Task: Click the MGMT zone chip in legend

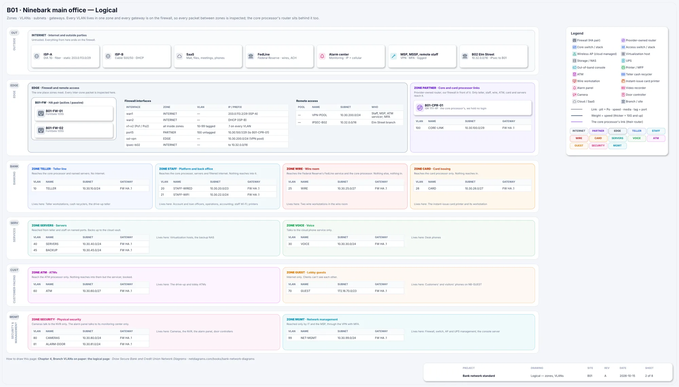Action: coord(617,146)
